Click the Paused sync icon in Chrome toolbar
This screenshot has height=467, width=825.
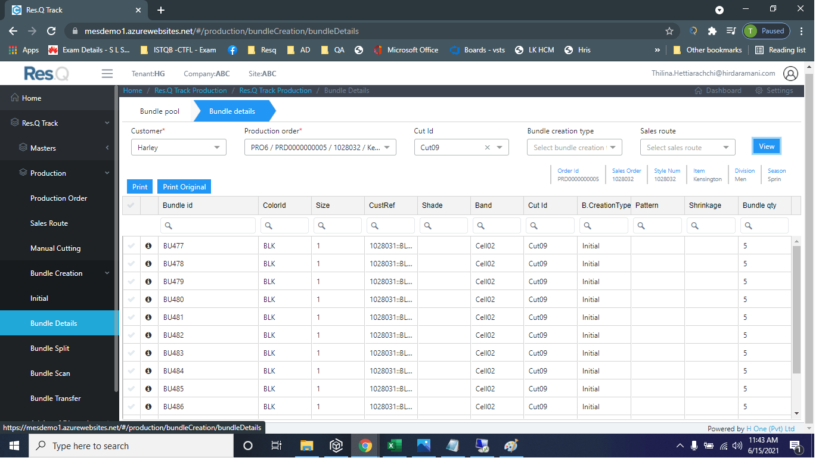click(766, 30)
